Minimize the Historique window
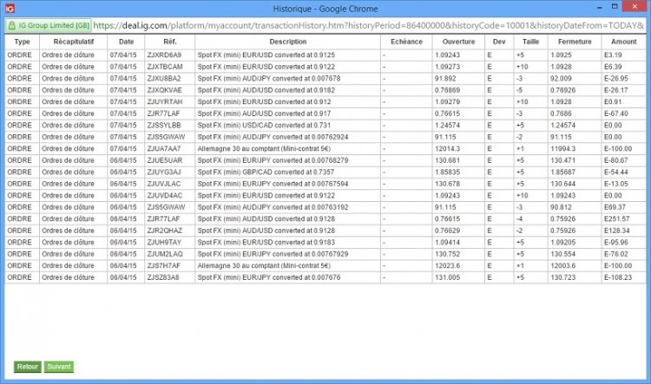Viewport: 651px width, 384px height. pos(600,7)
